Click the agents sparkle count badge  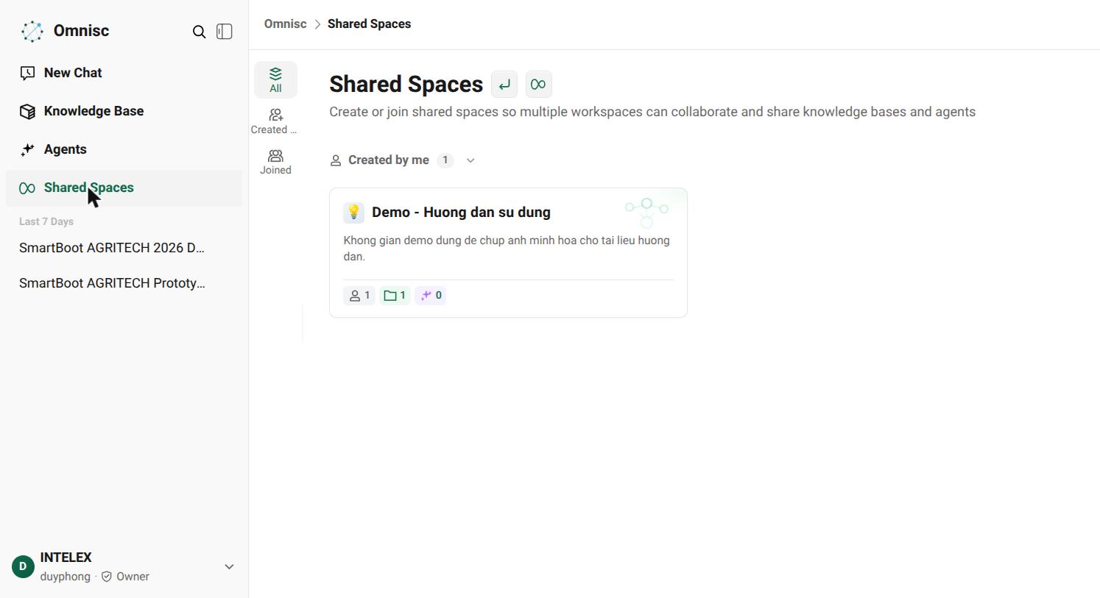431,296
